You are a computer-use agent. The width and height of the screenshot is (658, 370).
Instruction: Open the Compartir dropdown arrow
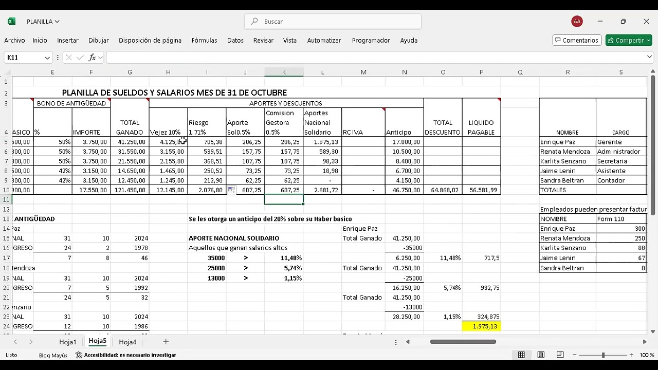pyautogui.click(x=648, y=40)
